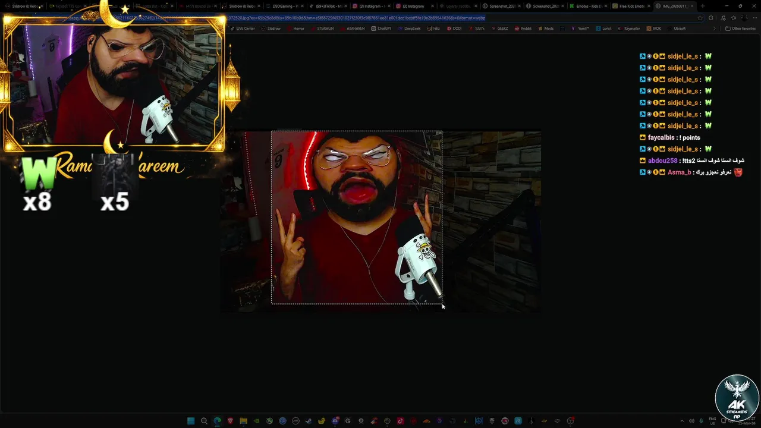
Task: Open the STEAMUN bookmark
Action: point(323,29)
